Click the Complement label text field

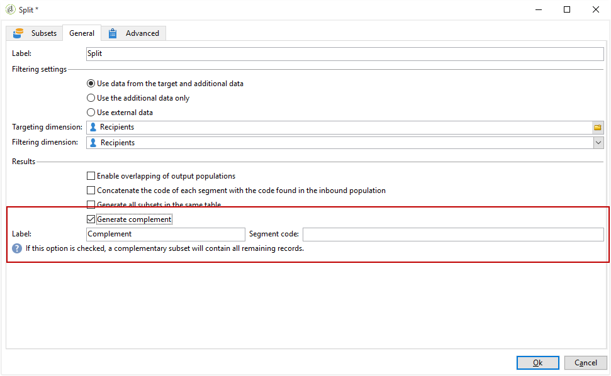pyautogui.click(x=165, y=235)
